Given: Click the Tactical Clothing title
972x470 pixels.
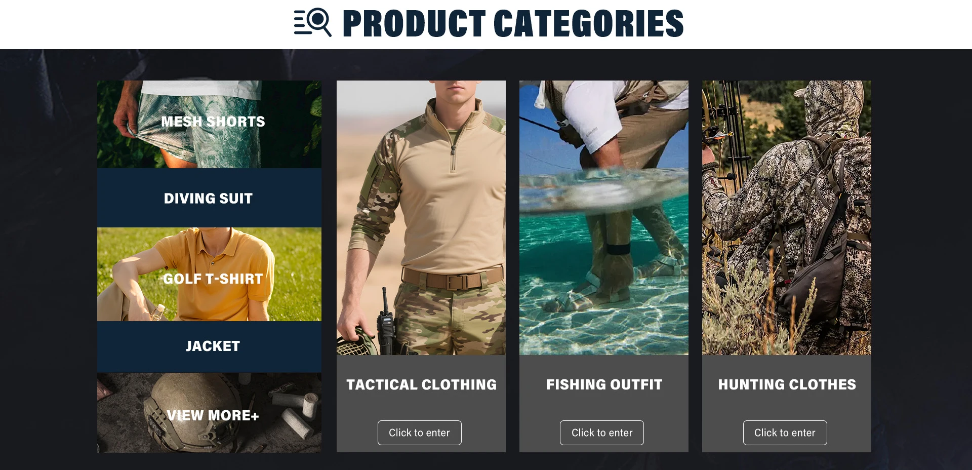Looking at the screenshot, I should point(421,384).
